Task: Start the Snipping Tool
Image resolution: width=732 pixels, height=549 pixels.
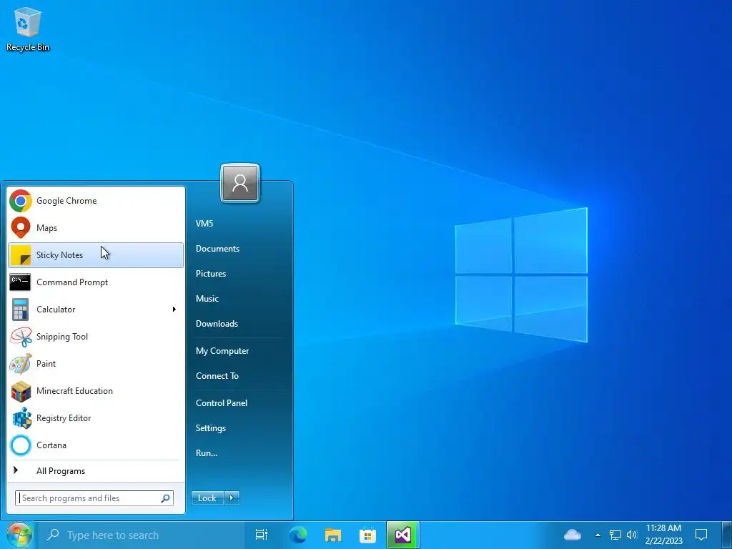Action: 96,337
